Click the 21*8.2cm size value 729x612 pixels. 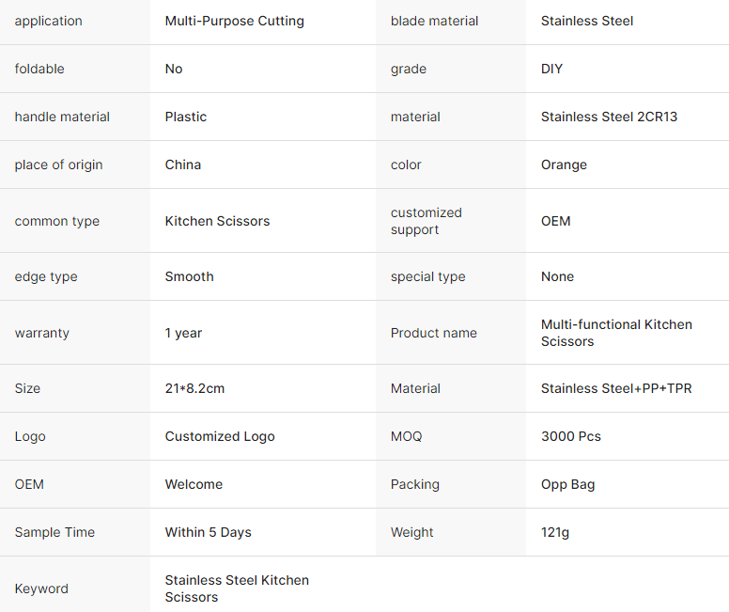coord(194,388)
